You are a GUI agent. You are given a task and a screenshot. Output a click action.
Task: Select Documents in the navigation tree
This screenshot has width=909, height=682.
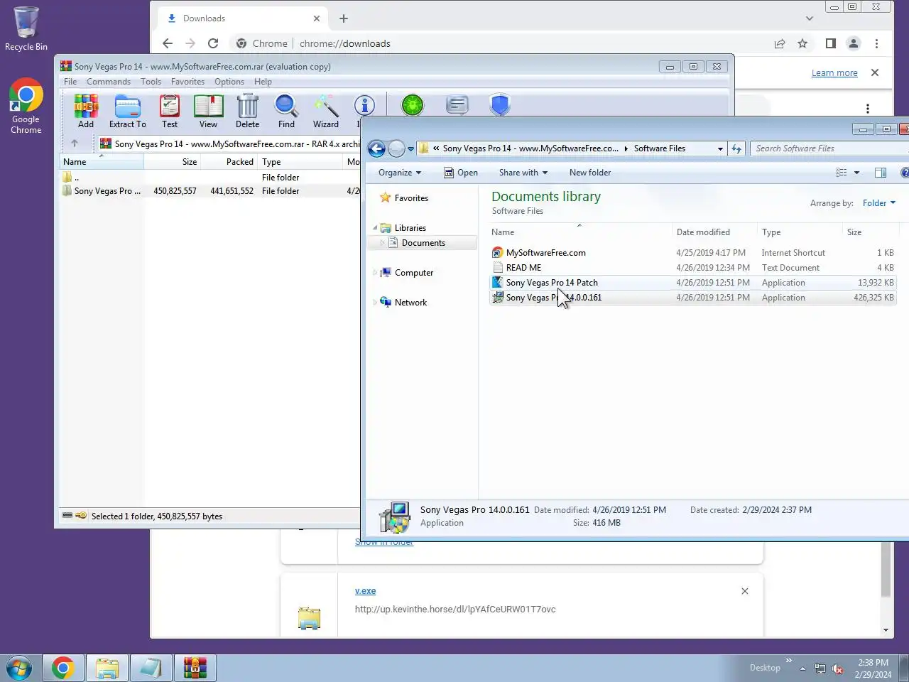423,243
